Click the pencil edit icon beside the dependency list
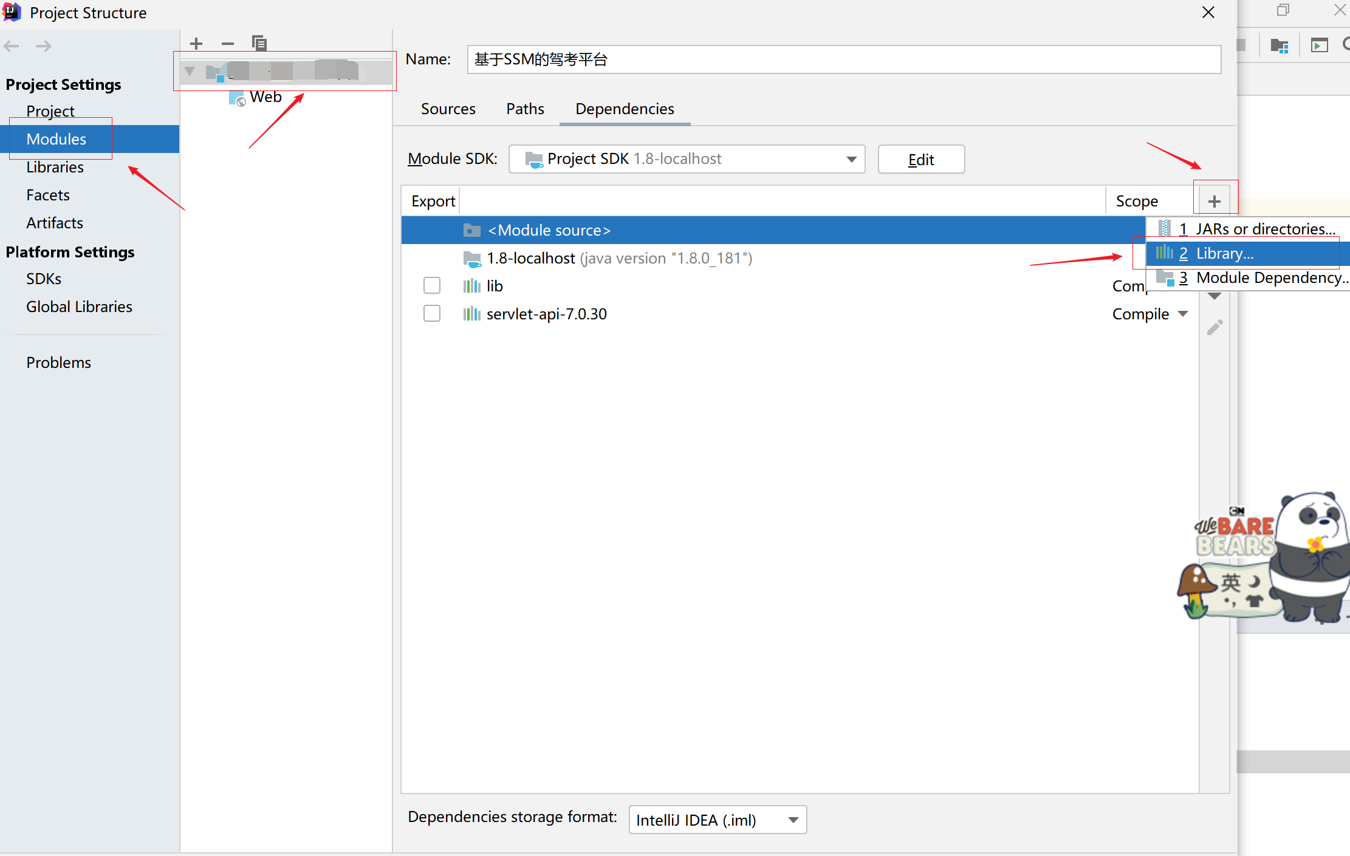The width and height of the screenshot is (1350, 856). pos(1215,327)
